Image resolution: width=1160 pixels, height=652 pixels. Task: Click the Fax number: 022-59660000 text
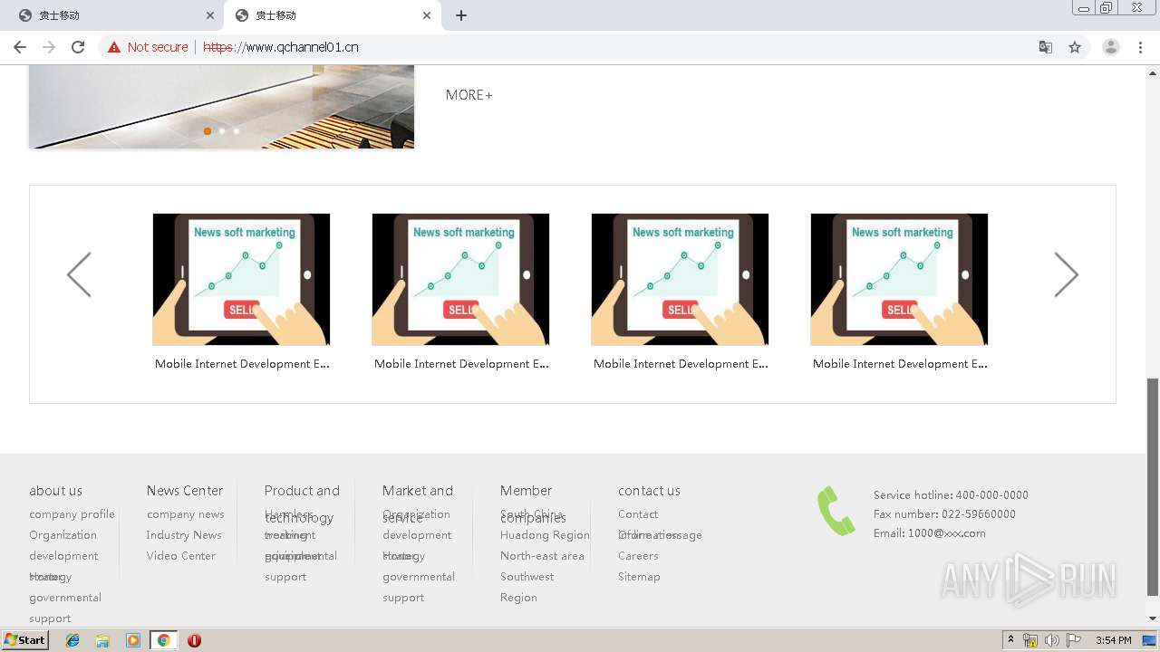coord(944,514)
